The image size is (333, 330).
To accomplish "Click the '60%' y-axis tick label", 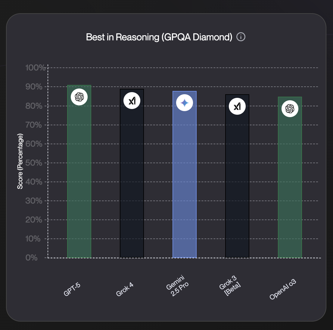I will (x=34, y=144).
